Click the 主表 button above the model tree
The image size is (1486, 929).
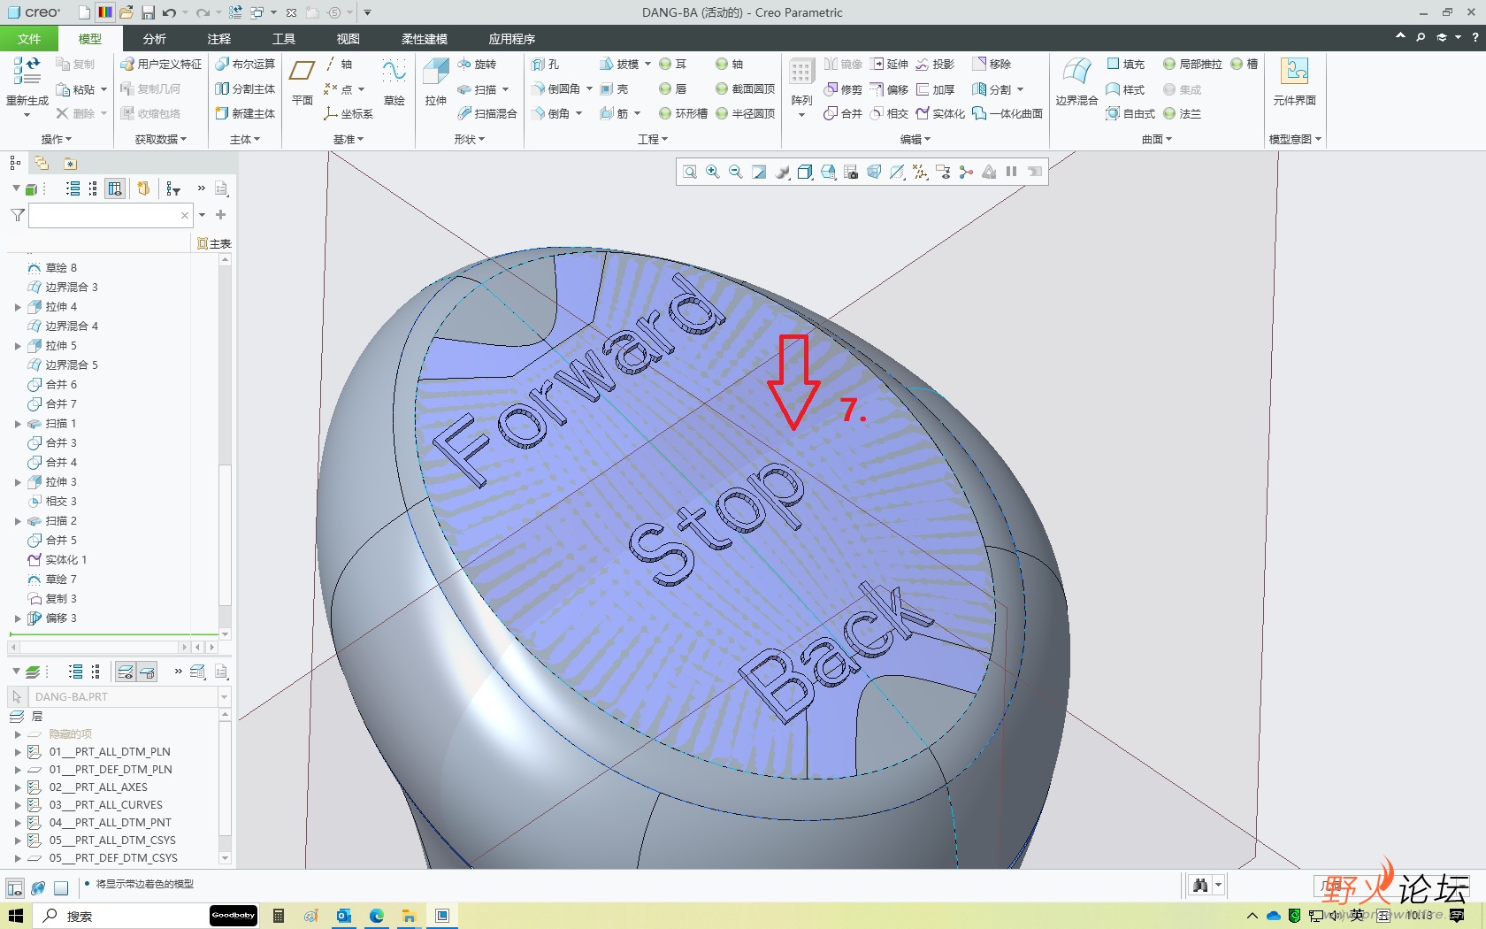coord(214,243)
